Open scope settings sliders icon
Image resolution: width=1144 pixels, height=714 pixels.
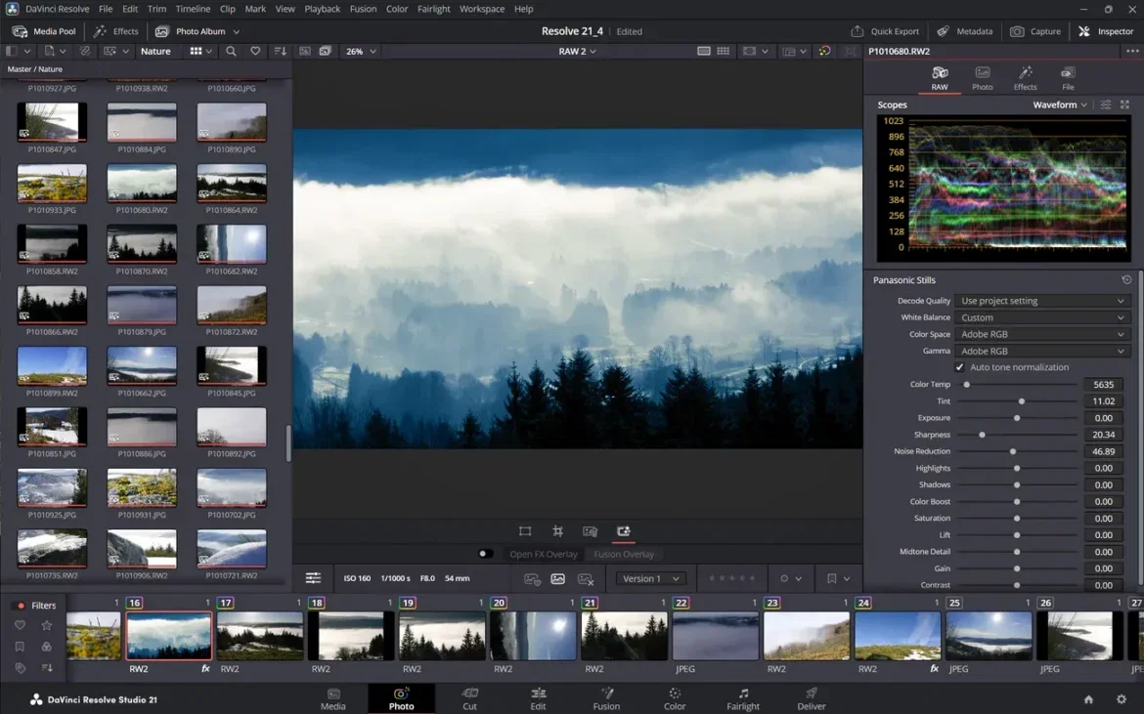[x=1106, y=105]
